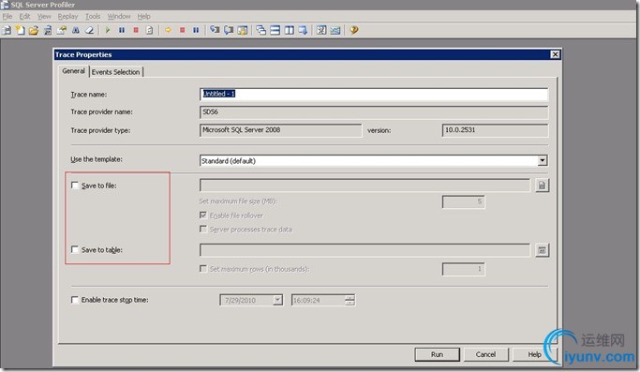Click the stop time spinner arrows
The image size is (640, 372).
pos(350,300)
